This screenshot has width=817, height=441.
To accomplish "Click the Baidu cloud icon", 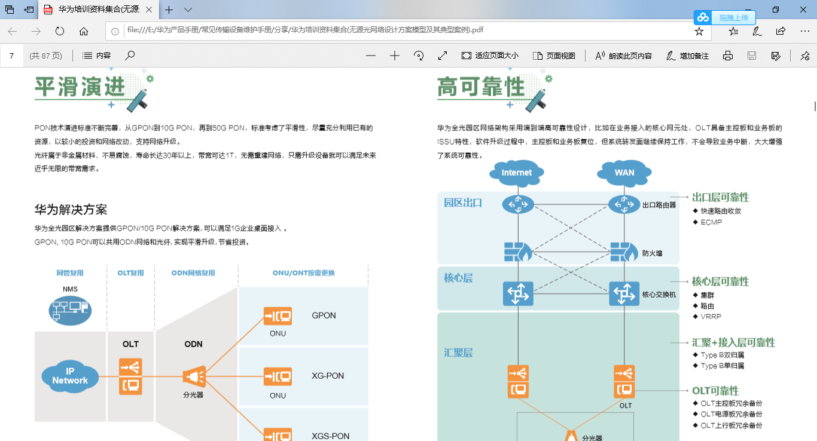I will (x=703, y=18).
